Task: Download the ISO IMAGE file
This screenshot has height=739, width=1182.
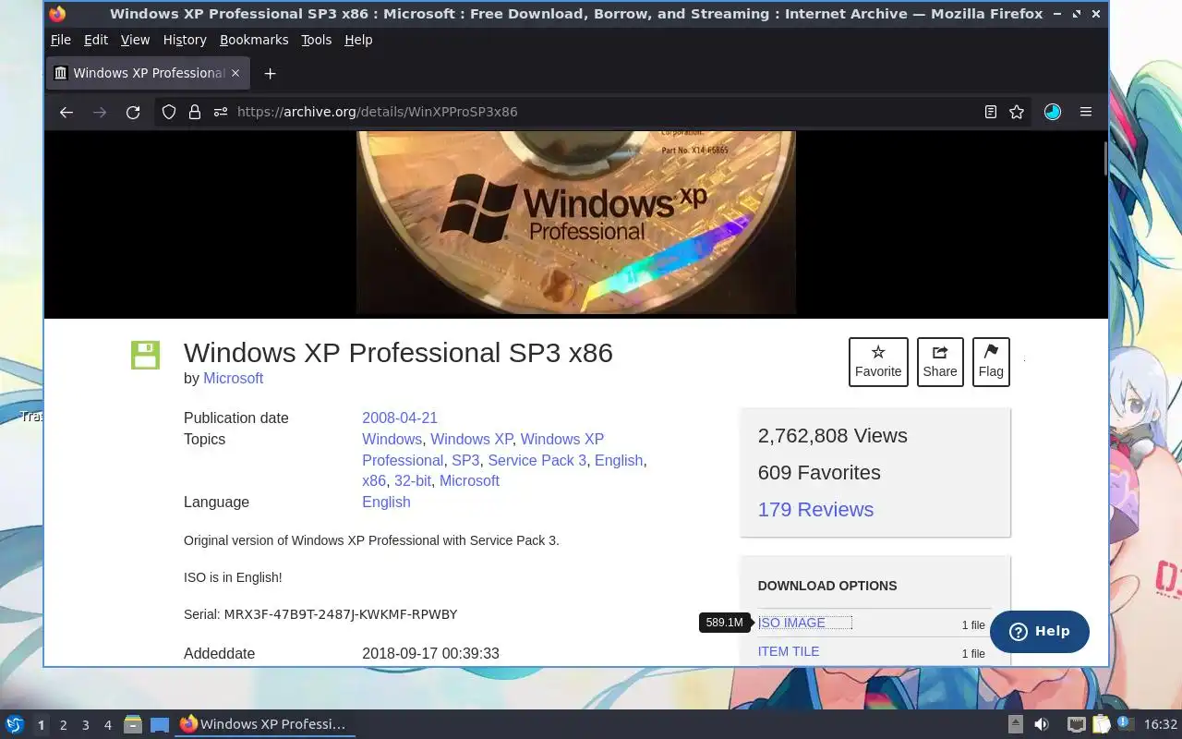Action: click(791, 623)
